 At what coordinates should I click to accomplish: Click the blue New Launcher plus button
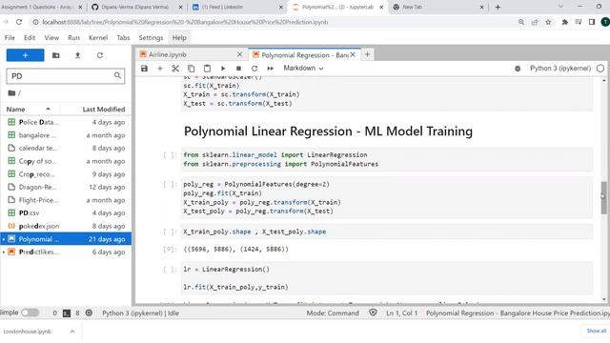point(26,55)
